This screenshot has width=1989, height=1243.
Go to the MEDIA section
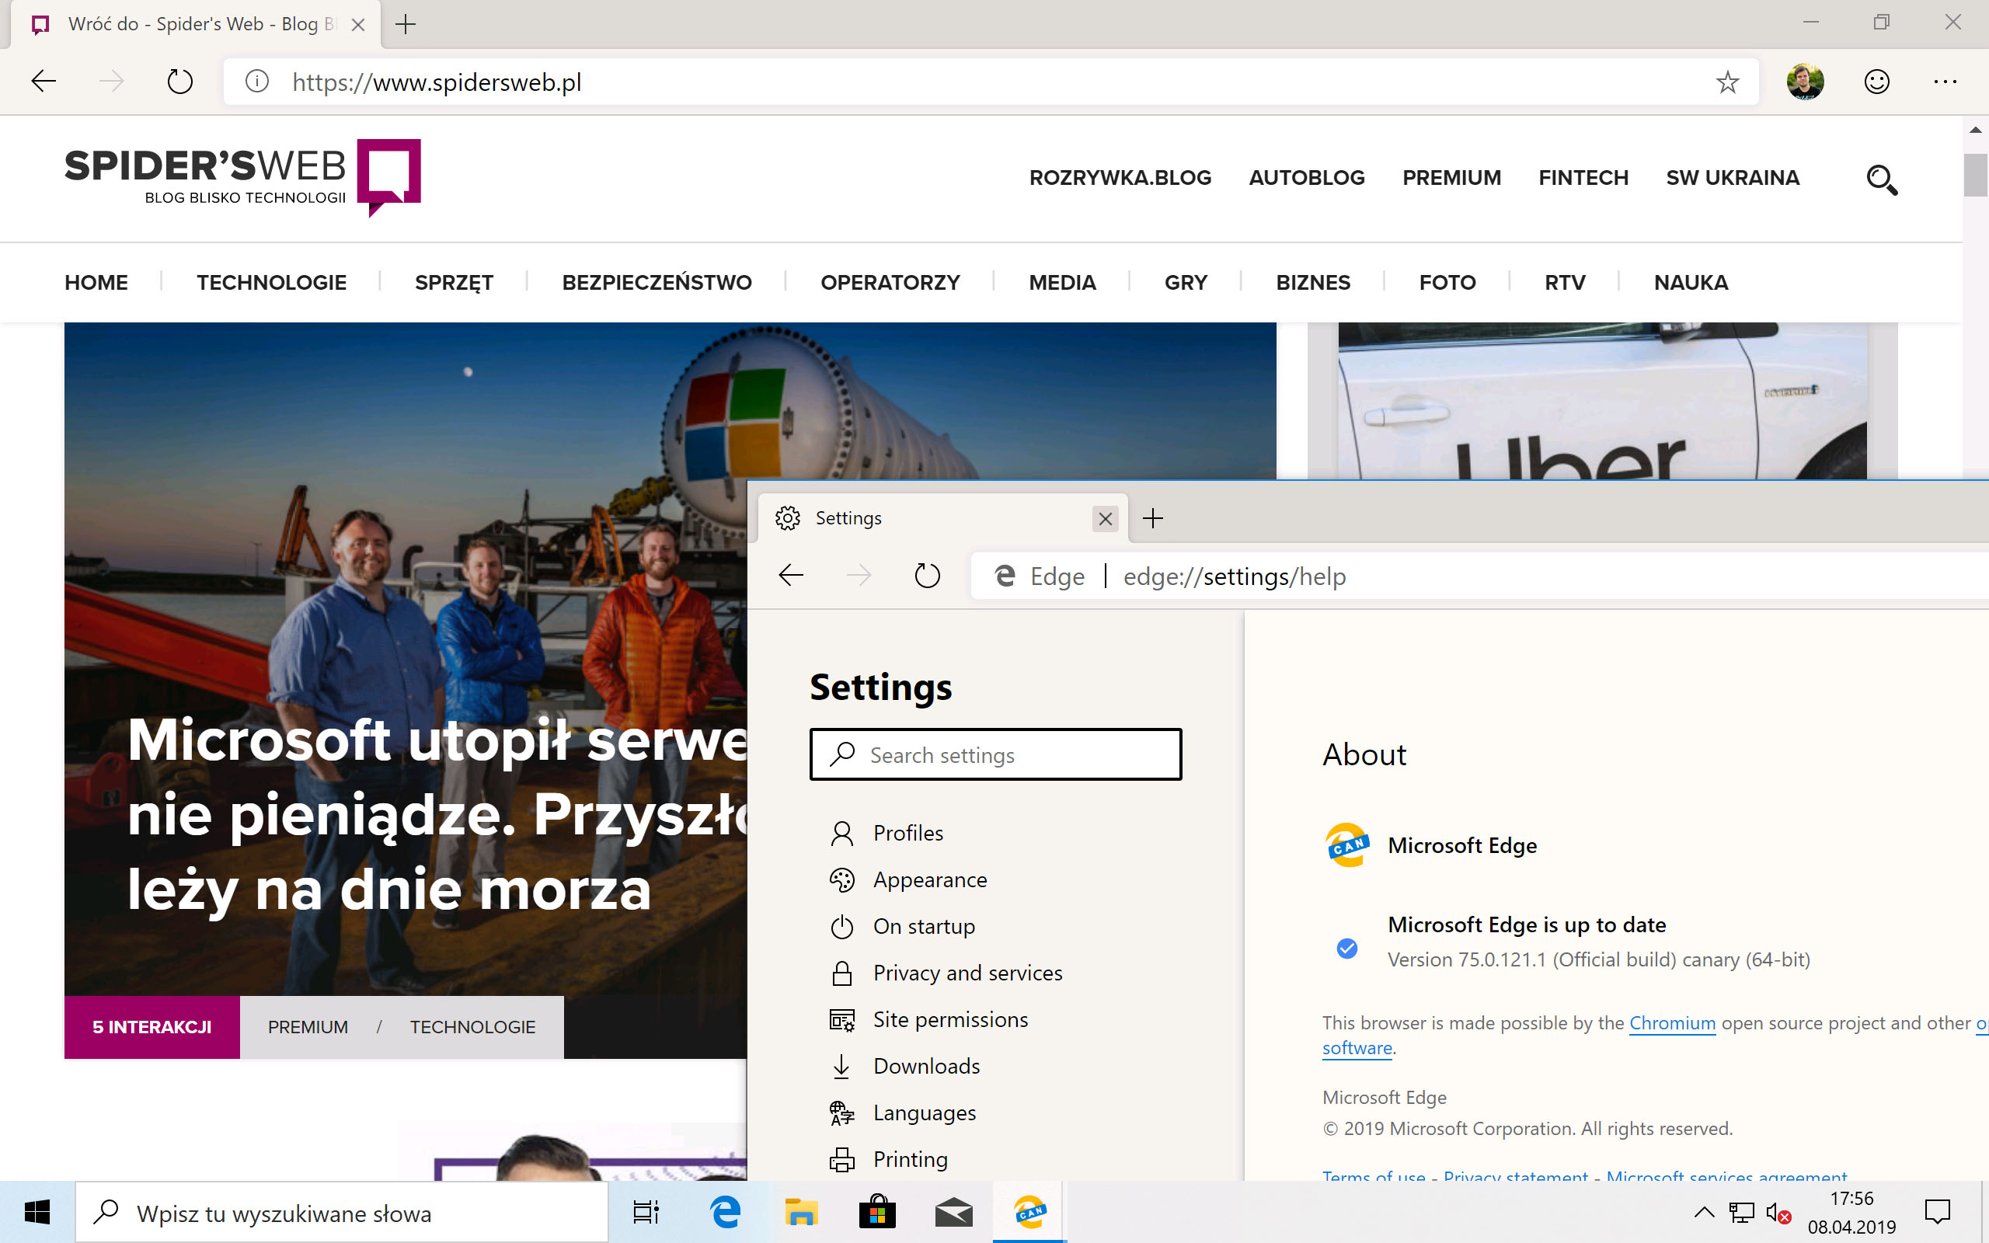[1062, 282]
